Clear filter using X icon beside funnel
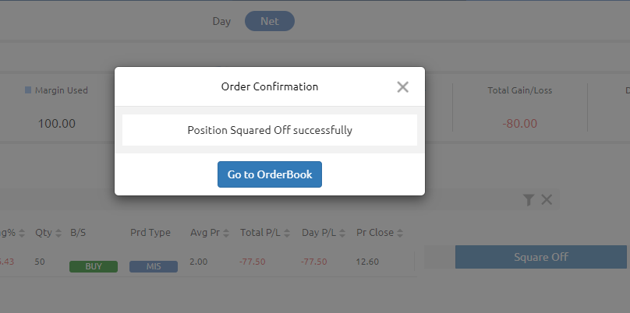Viewport: 630px width, 313px height. tap(547, 199)
